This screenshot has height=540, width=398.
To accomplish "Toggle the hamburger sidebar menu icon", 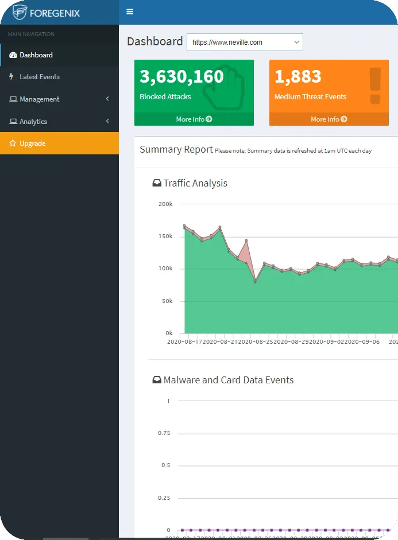I will tap(130, 12).
